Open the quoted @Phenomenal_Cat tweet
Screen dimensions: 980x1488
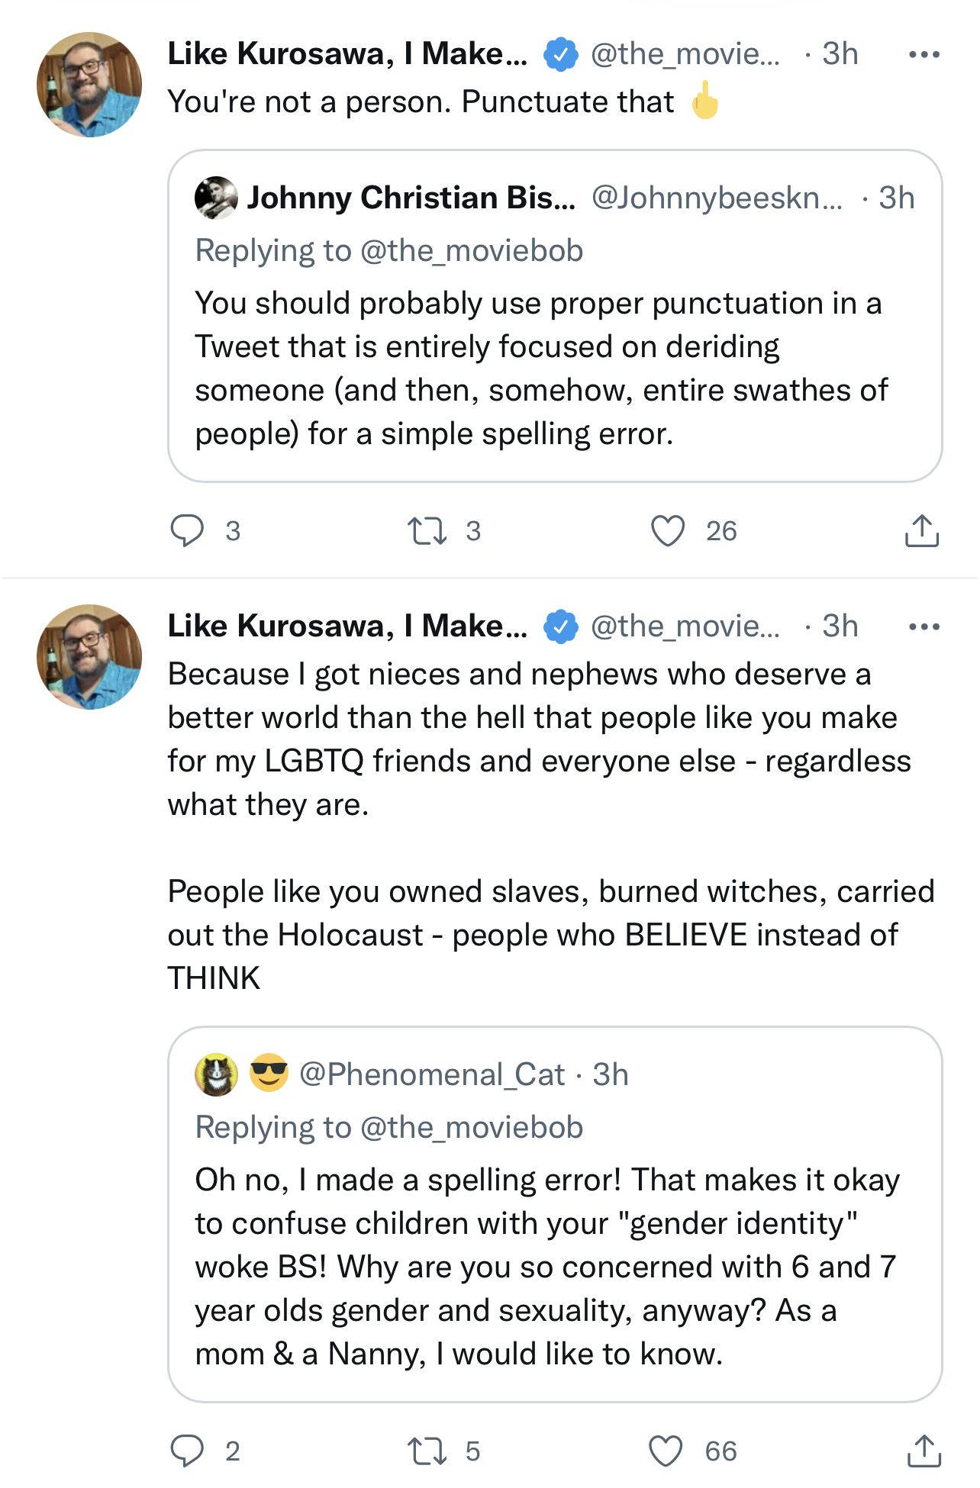(555, 1214)
